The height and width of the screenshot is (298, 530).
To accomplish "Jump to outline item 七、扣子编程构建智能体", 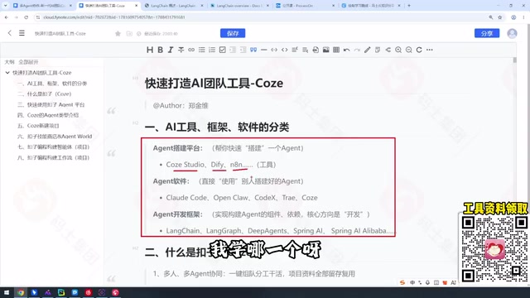I will click(x=53, y=147).
